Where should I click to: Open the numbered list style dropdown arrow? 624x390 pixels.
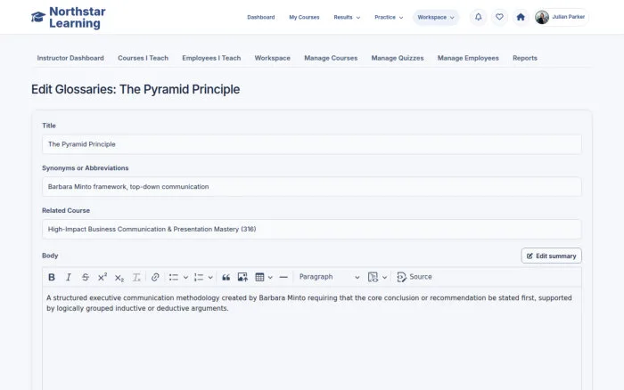pos(210,278)
